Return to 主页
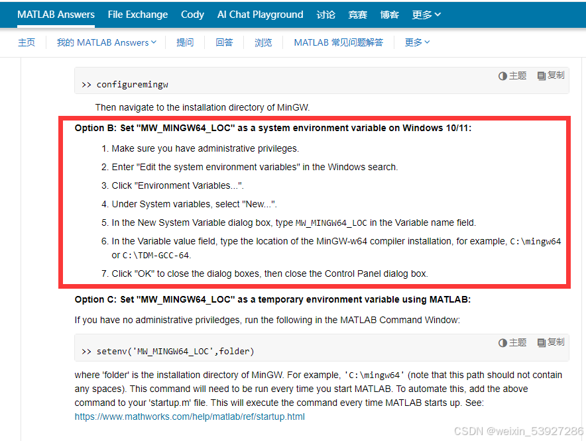The image size is (586, 441). coord(27,42)
